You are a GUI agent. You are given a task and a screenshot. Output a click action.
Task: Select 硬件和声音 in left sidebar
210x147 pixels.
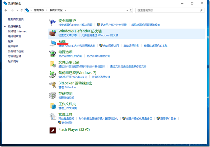click(15, 36)
